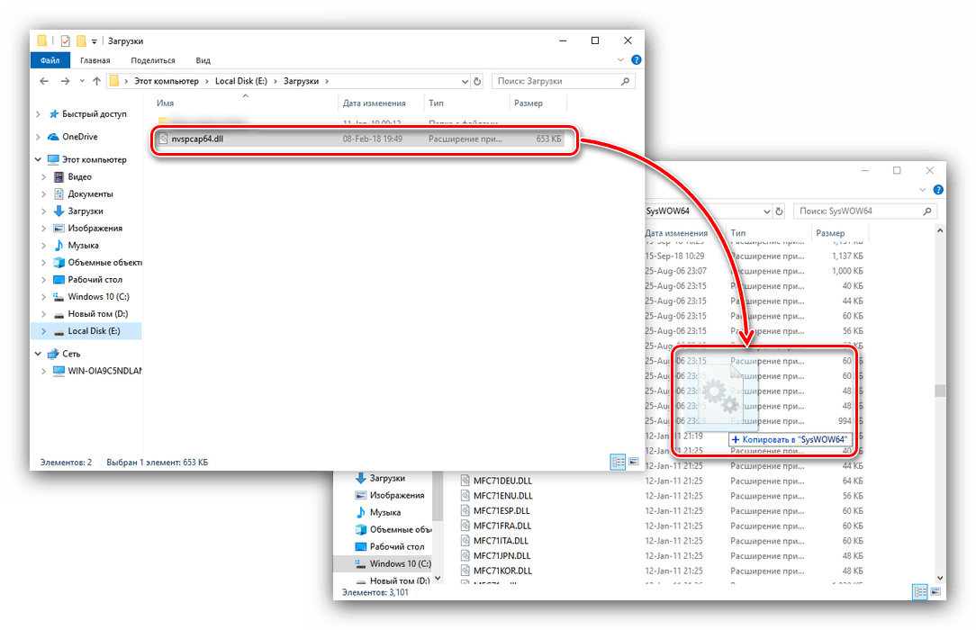Open the Вид ribbon tab

[x=203, y=60]
